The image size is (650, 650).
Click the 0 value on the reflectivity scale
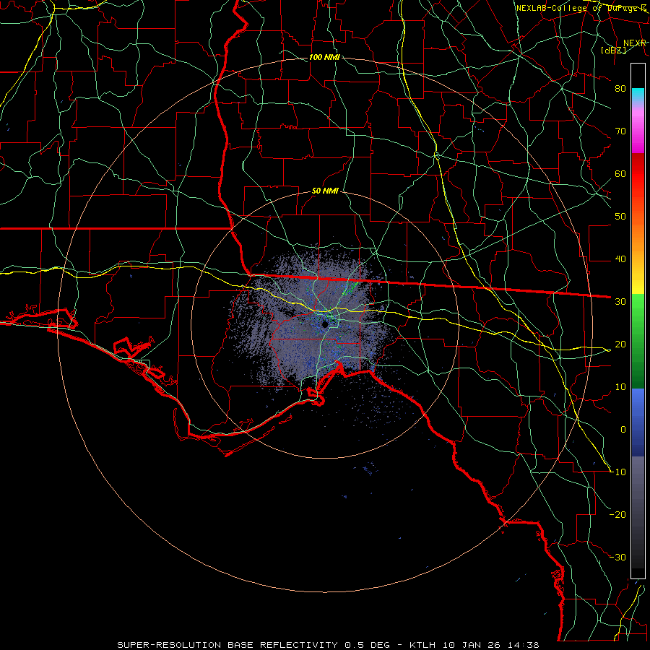623,430
